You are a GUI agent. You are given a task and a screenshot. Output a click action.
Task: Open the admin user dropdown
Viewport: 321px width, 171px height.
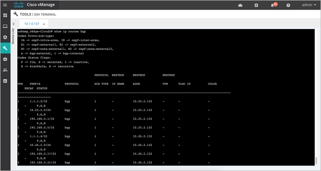click(x=309, y=5)
